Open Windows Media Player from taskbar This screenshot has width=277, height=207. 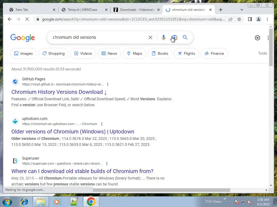[57, 202]
